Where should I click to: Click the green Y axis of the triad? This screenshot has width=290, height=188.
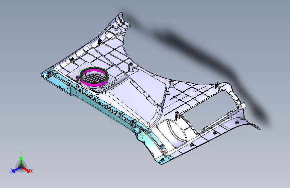(x=21, y=162)
